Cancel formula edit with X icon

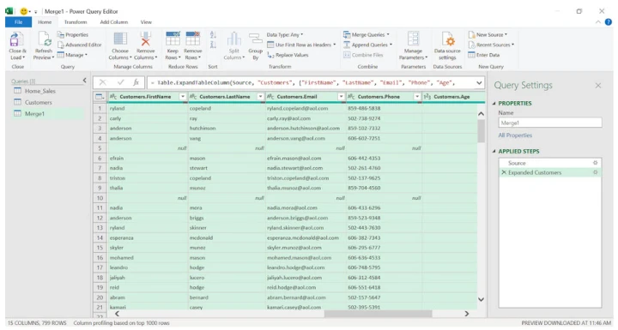[x=102, y=82]
